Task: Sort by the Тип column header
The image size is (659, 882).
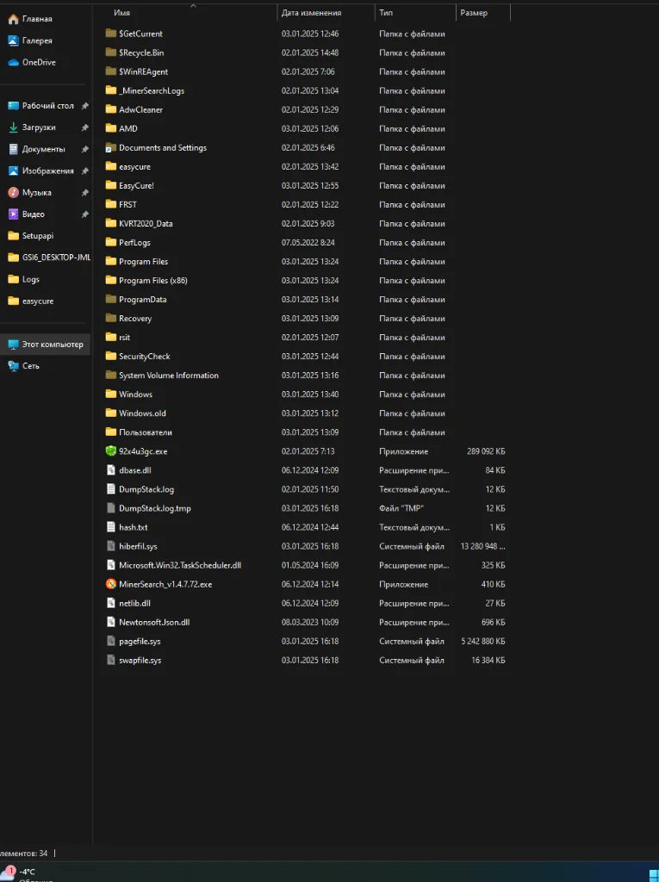Action: (386, 12)
